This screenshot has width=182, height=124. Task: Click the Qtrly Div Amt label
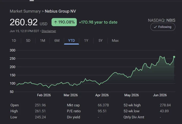pyautogui.click(x=134, y=117)
